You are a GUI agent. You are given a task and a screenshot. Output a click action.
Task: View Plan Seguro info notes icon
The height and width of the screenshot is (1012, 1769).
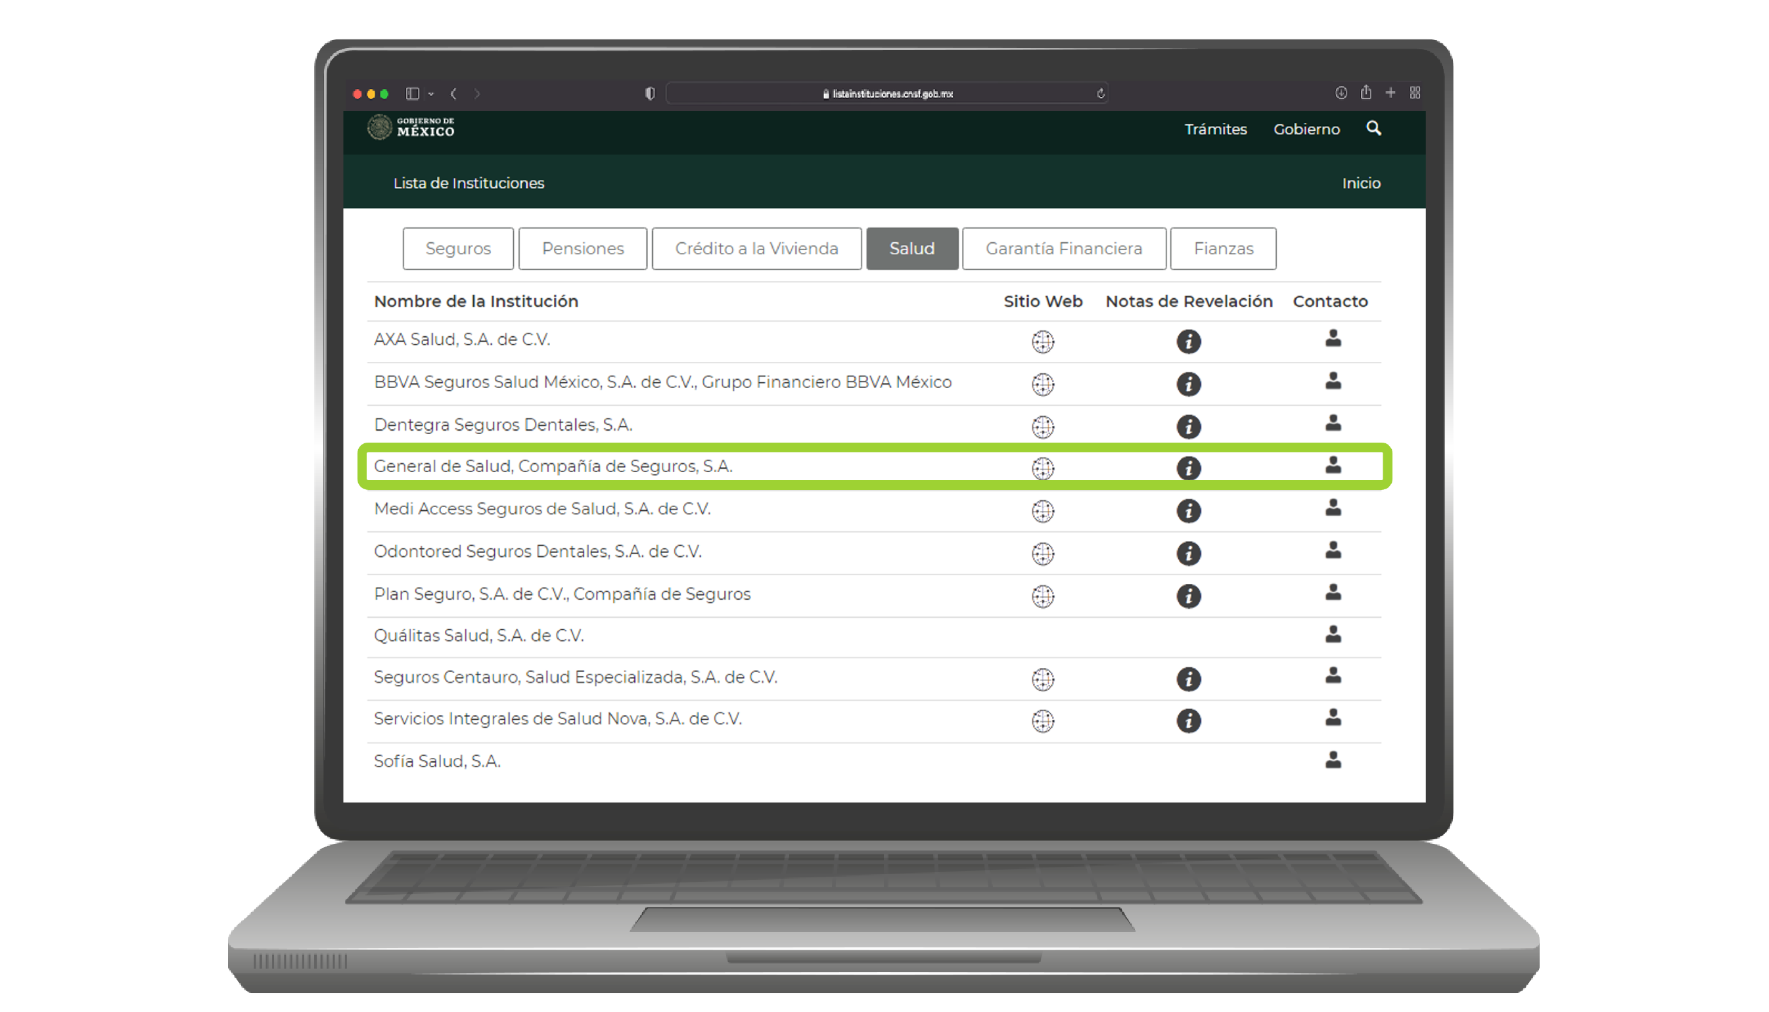point(1188,596)
